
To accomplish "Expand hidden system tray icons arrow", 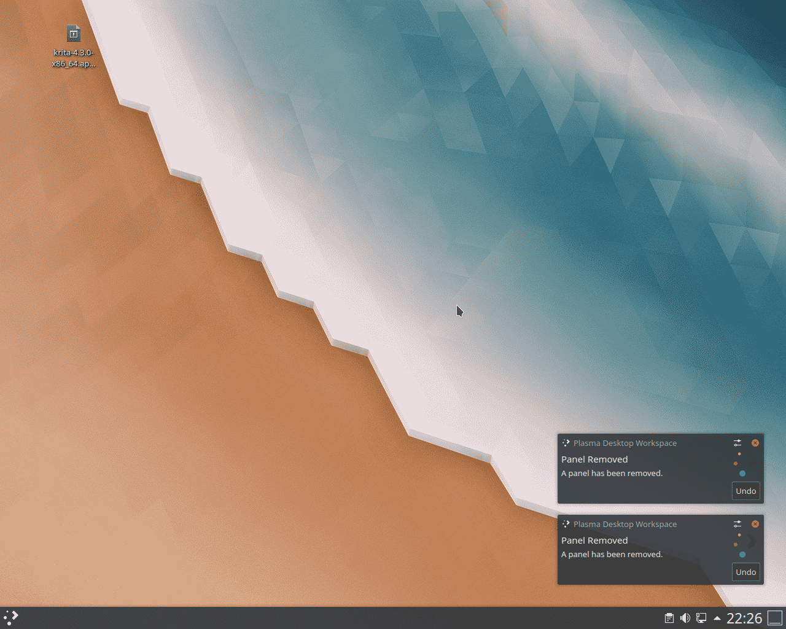I will tap(717, 619).
